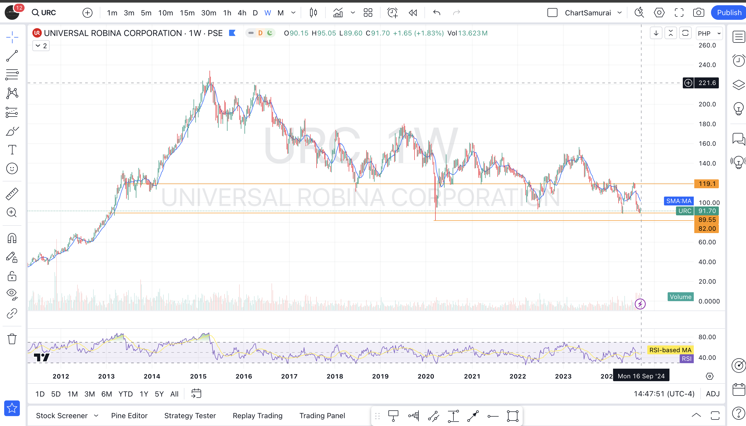Toggle ADJ adjusted price data
The width and height of the screenshot is (746, 426).
[x=713, y=394]
